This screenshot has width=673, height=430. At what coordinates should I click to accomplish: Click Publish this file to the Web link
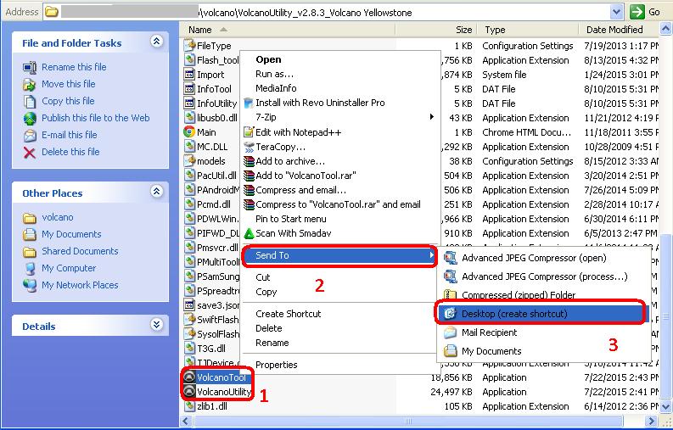pos(96,118)
